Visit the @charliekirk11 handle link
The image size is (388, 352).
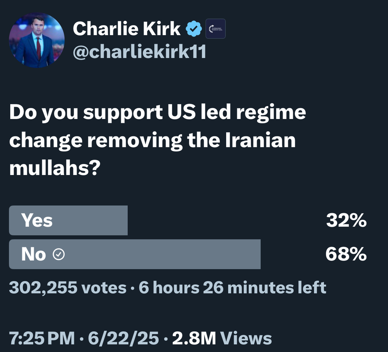(x=139, y=52)
